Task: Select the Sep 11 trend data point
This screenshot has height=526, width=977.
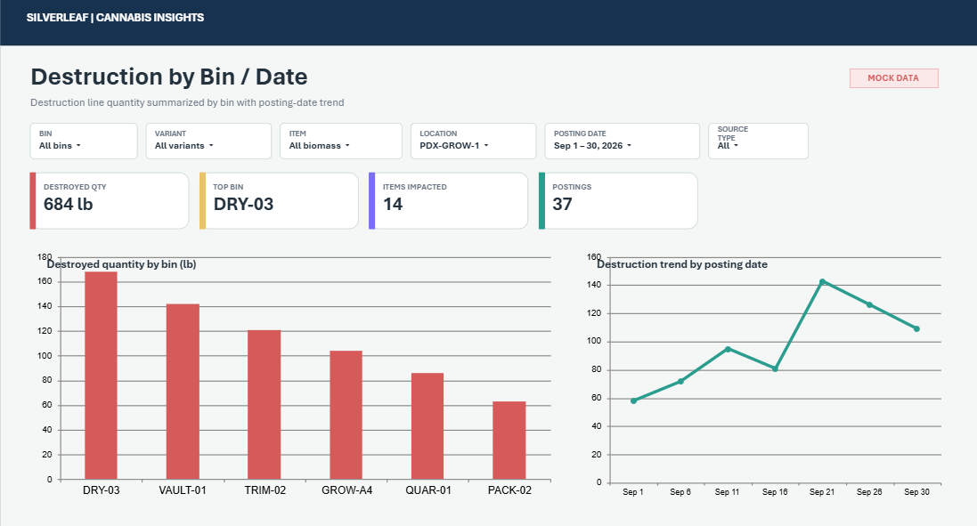Action: (728, 349)
